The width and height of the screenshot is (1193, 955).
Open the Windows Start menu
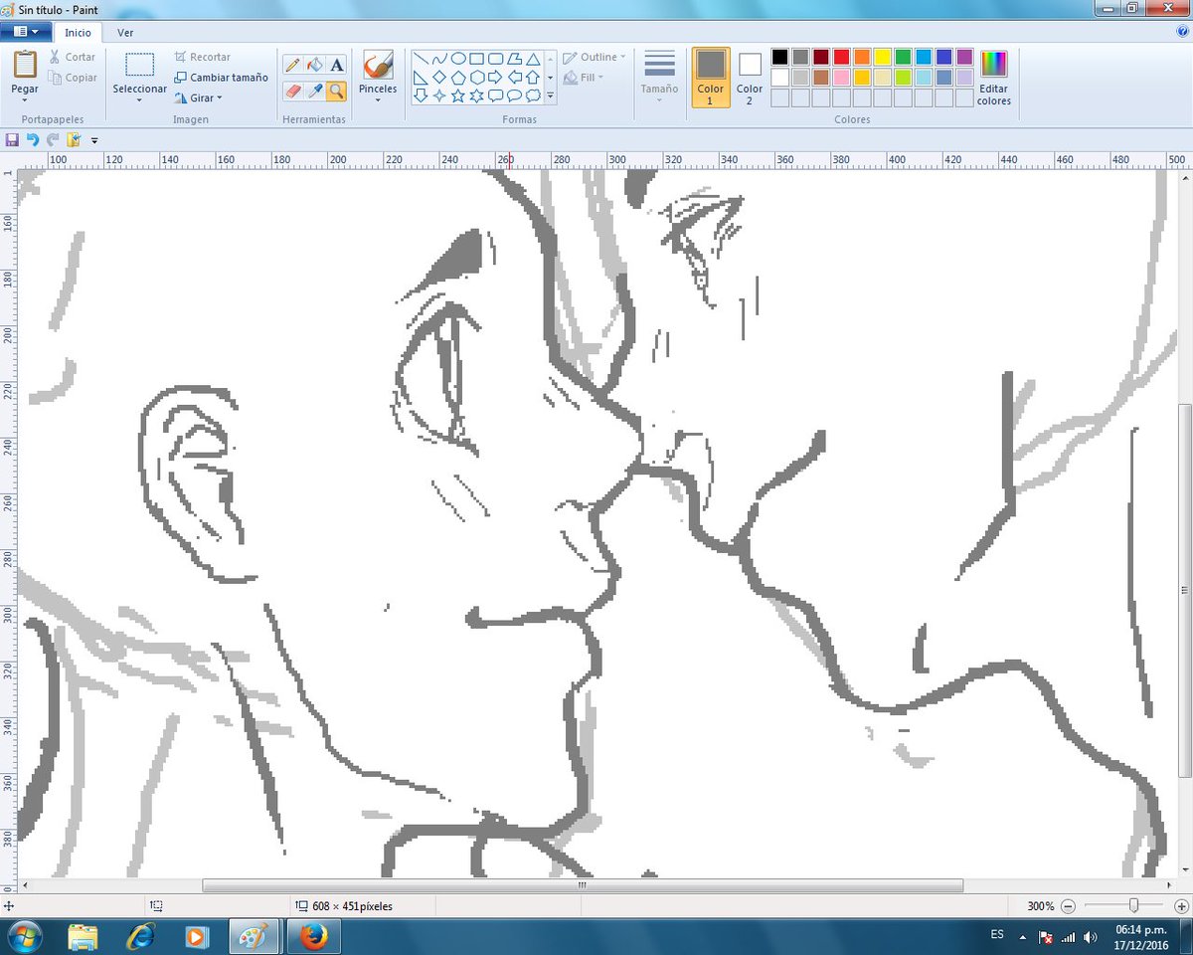coord(24,936)
